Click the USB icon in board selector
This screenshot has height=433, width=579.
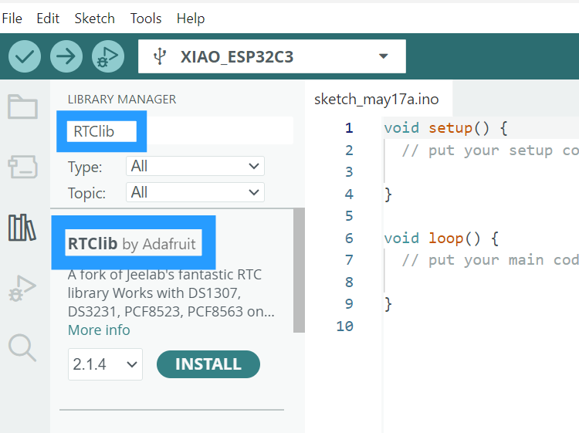(x=160, y=56)
